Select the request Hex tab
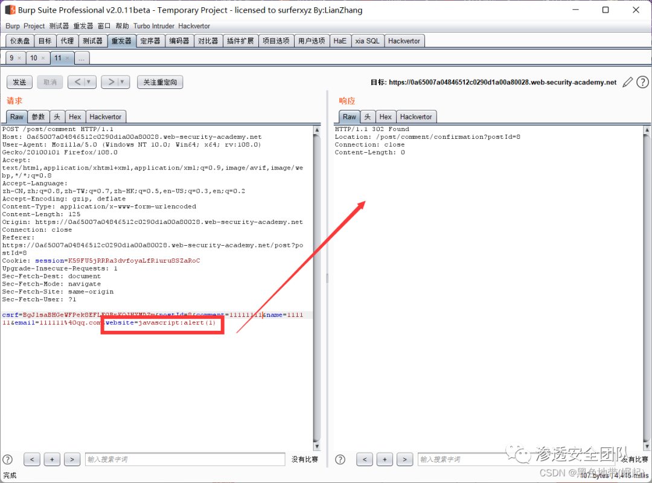Screen dimensions: 652x483 [75, 117]
